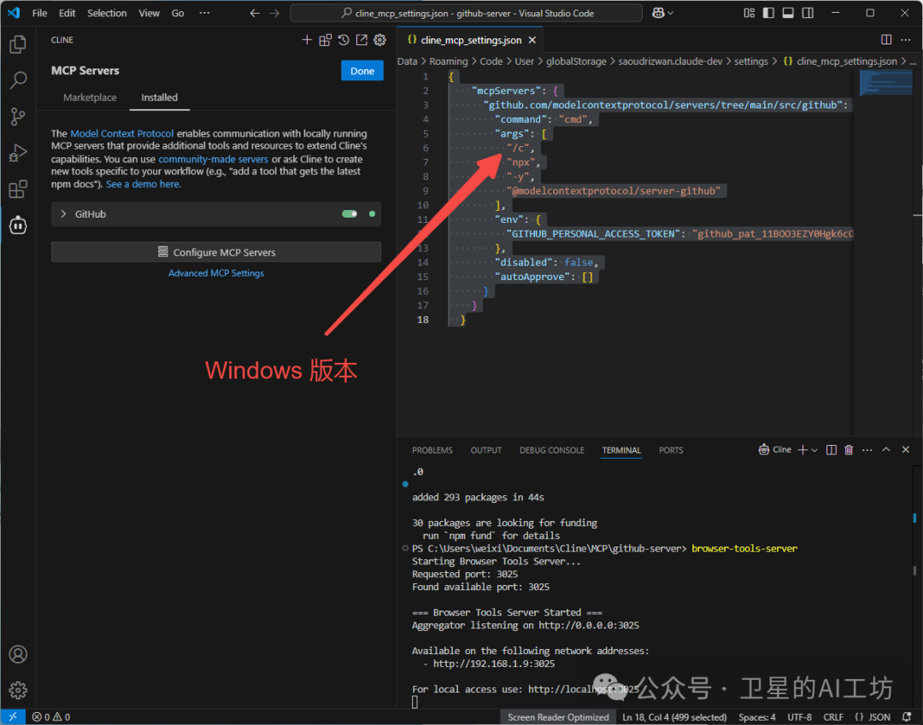Expand the breadcrumb trailing ellipsis
The height and width of the screenshot is (725, 923).
tap(913, 61)
